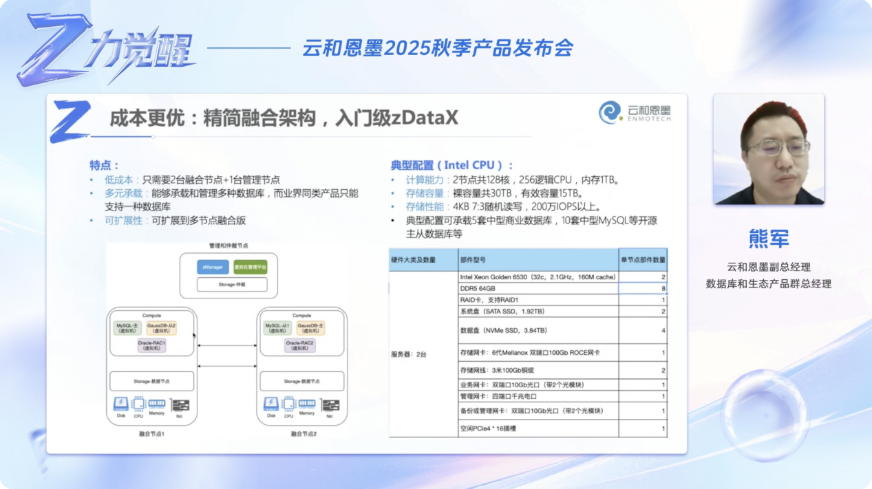This screenshot has height=489, width=872.
Task: Click the Disk icon in 融合节点1
Action: (x=120, y=404)
